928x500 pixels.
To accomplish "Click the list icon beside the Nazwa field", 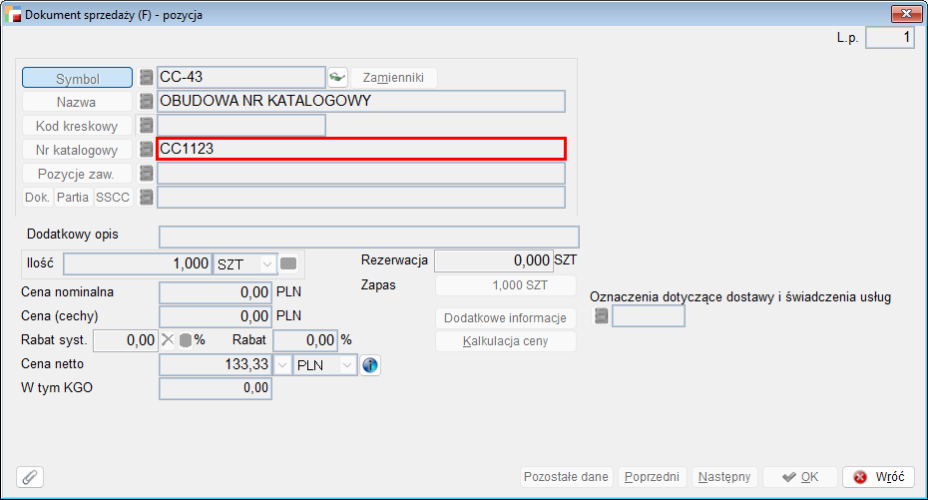I will [x=147, y=101].
